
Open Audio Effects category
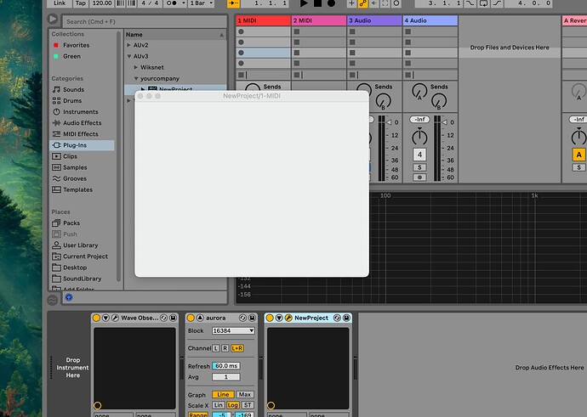[x=82, y=123]
